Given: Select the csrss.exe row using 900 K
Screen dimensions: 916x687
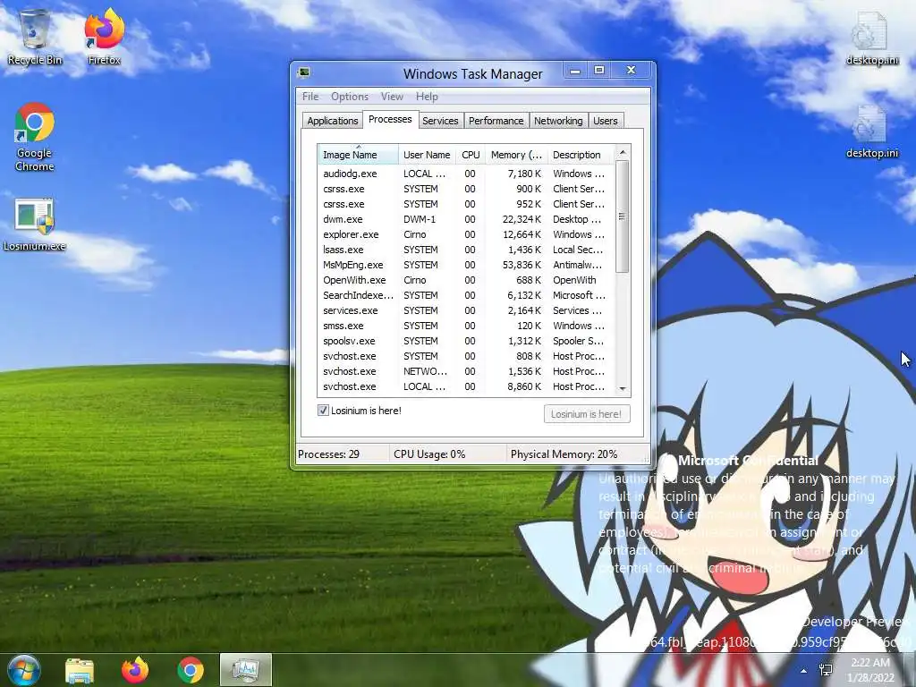Looking at the screenshot, I should coord(466,189).
